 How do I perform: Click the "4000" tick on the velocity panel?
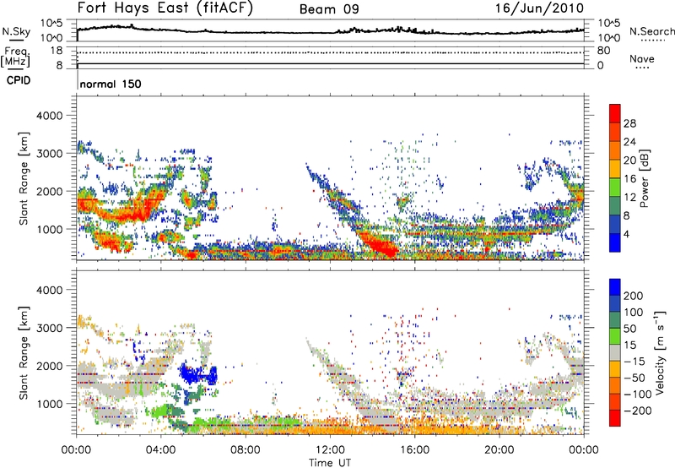coord(50,290)
